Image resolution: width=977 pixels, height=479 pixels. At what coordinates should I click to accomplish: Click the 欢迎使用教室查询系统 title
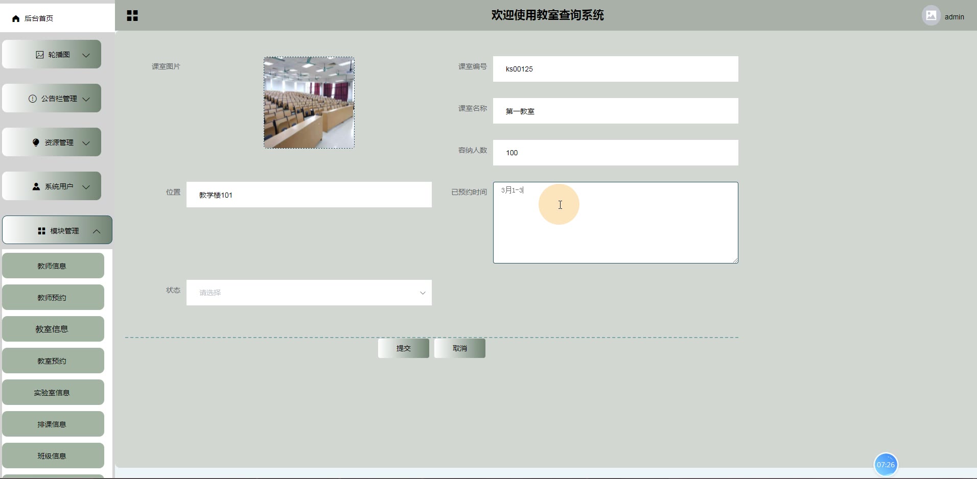pyautogui.click(x=548, y=15)
